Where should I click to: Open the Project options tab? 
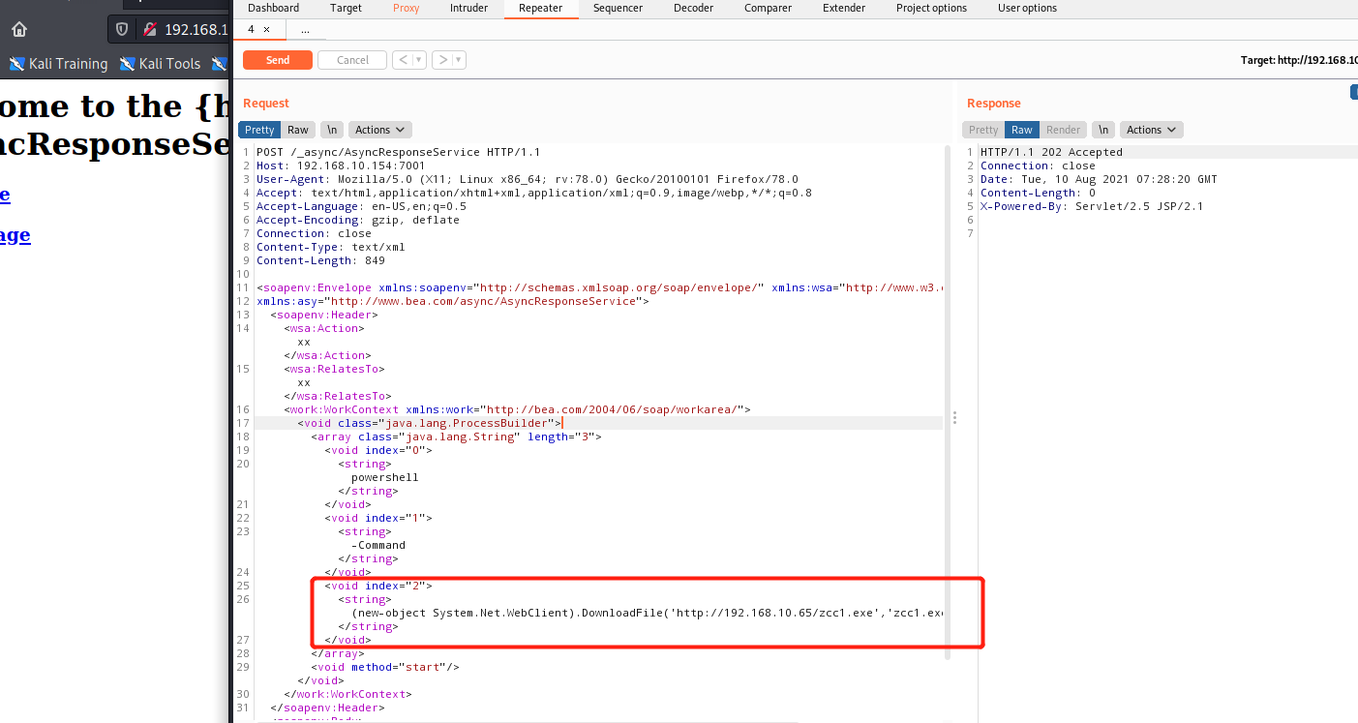pyautogui.click(x=931, y=8)
